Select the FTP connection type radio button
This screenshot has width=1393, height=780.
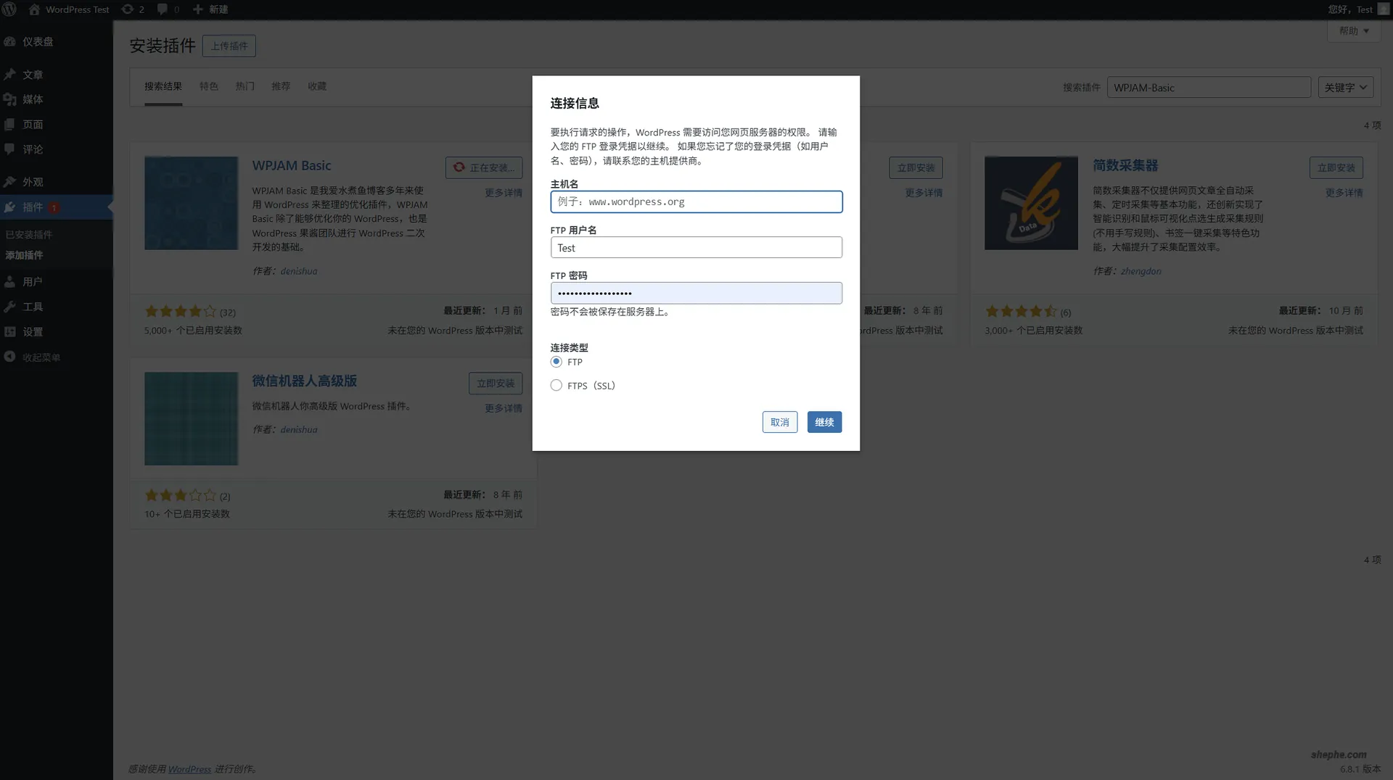(556, 361)
